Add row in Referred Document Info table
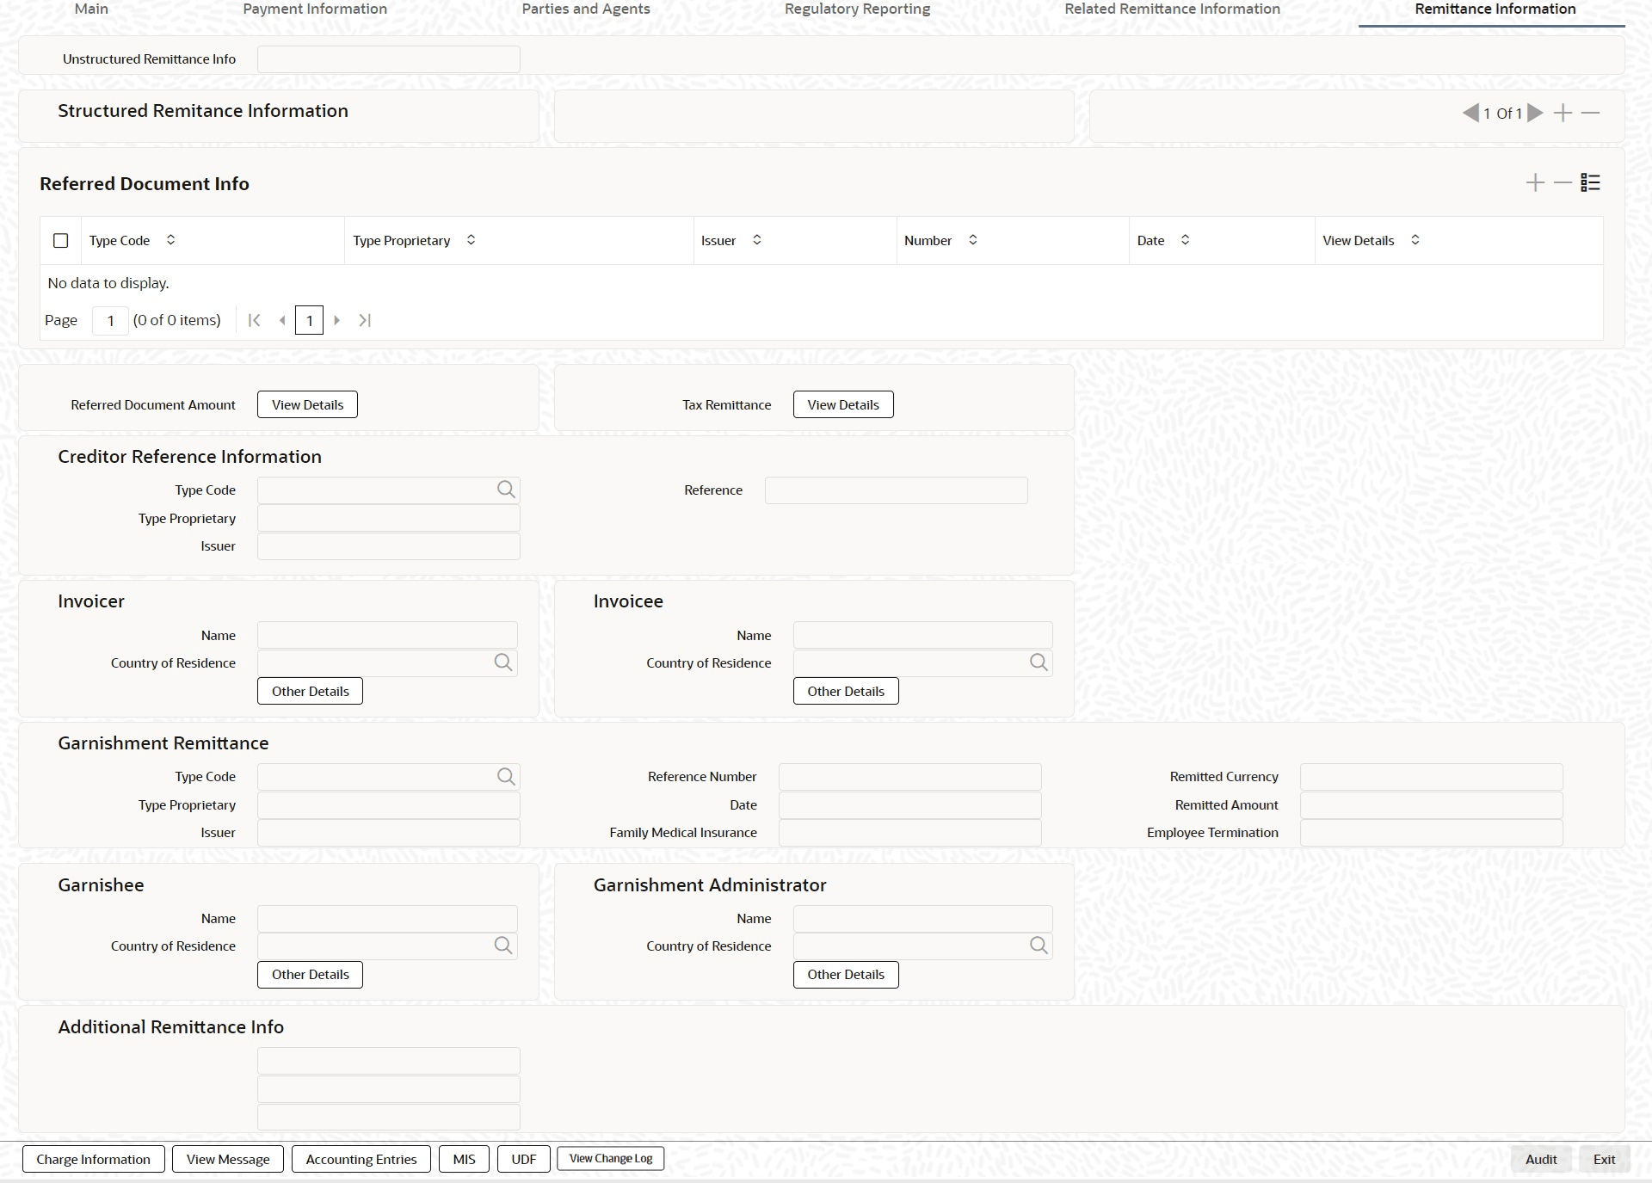Image resolution: width=1652 pixels, height=1183 pixels. [x=1535, y=182]
